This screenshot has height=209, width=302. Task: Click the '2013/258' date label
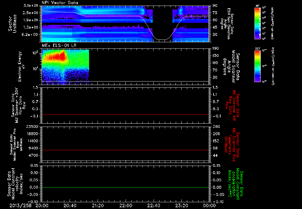pos(20,205)
